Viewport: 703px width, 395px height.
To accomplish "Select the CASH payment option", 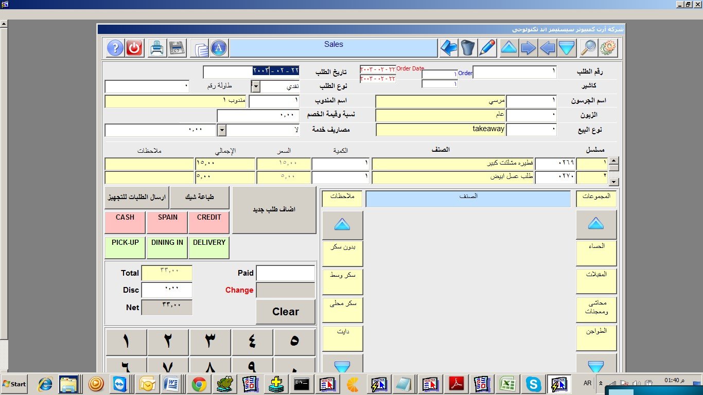I will click(125, 222).
